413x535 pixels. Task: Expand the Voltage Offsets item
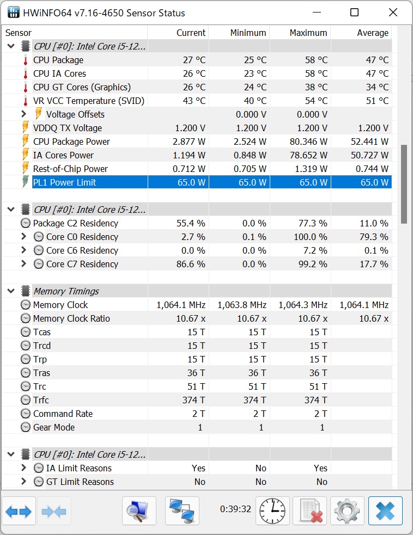tap(23, 114)
